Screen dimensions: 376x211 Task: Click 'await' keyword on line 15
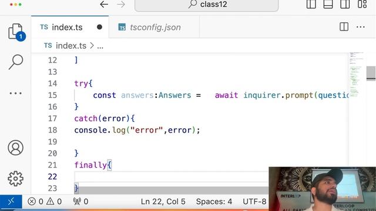(226, 95)
